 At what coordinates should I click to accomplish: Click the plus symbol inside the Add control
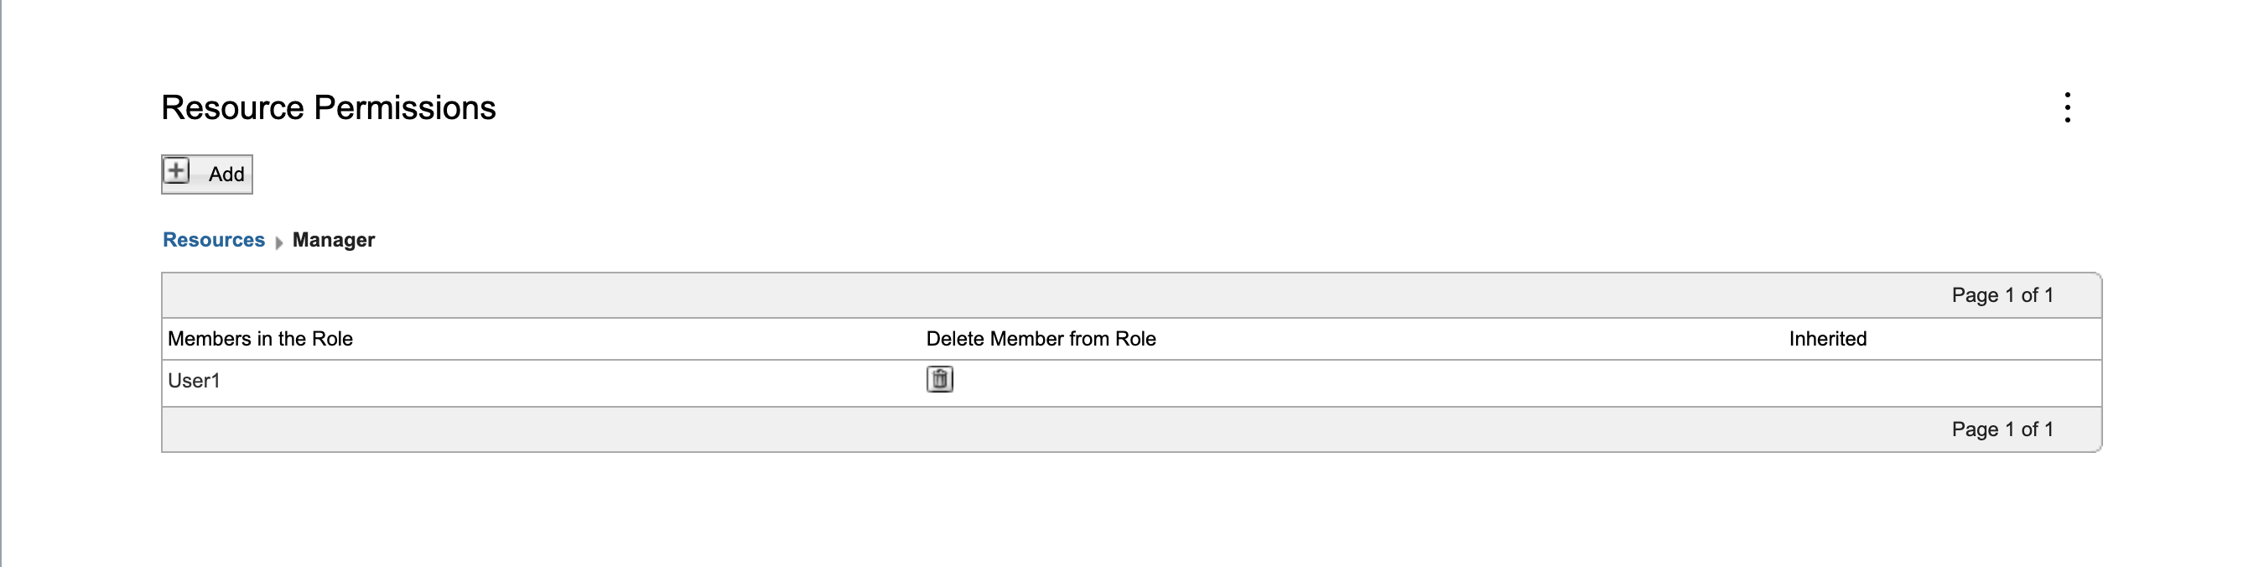pyautogui.click(x=176, y=172)
